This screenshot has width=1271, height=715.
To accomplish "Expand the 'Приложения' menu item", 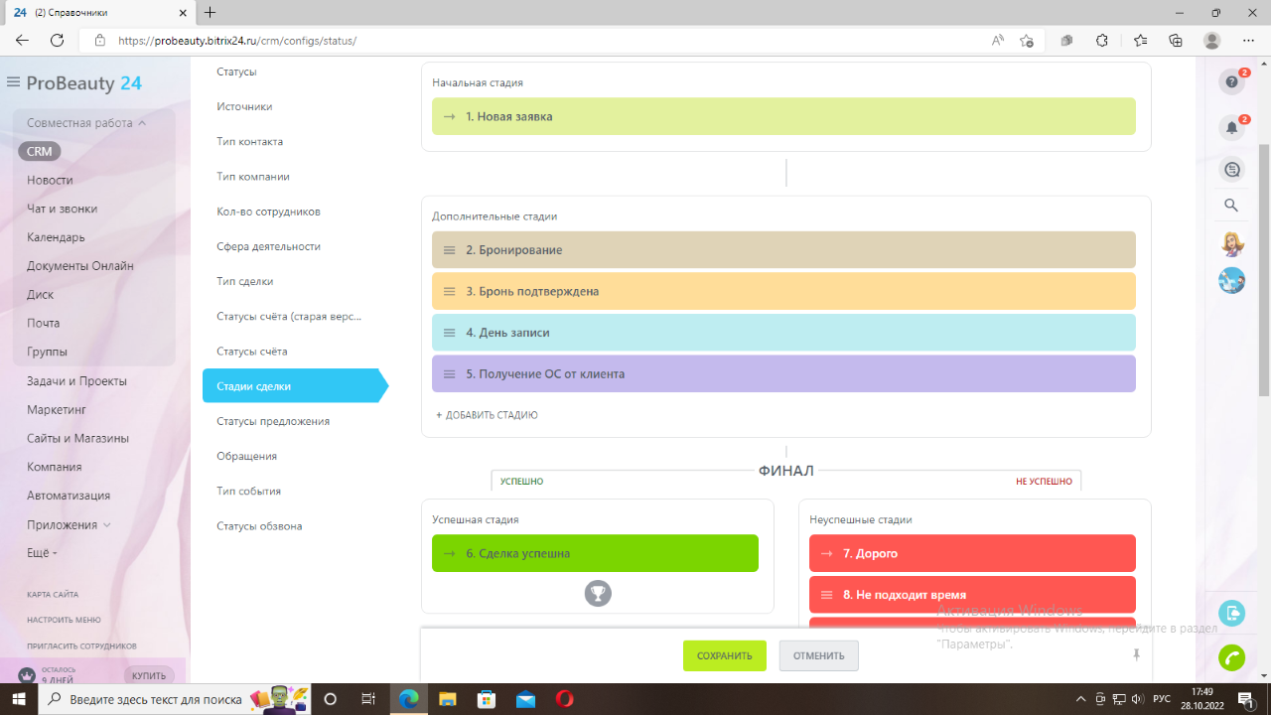I will click(x=107, y=524).
